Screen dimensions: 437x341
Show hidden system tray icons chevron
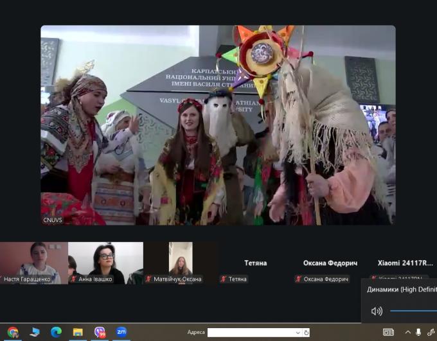407,332
